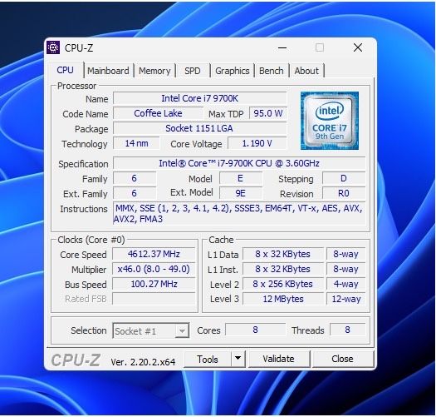
Task: Click the Name field Intel Core i7 9700K
Action: tap(199, 98)
